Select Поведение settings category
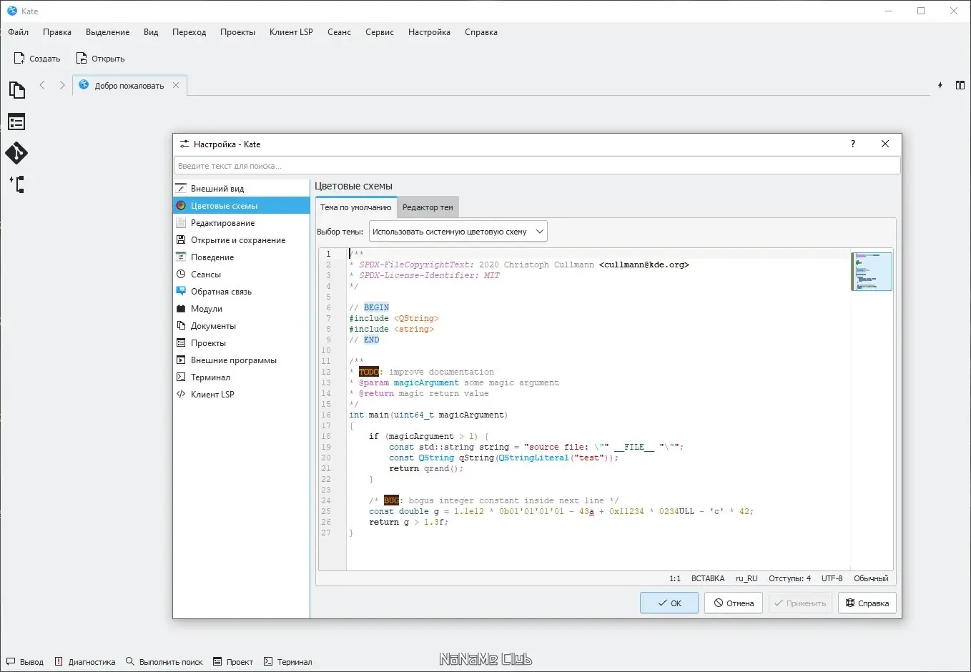Image resolution: width=971 pixels, height=672 pixels. (241, 257)
